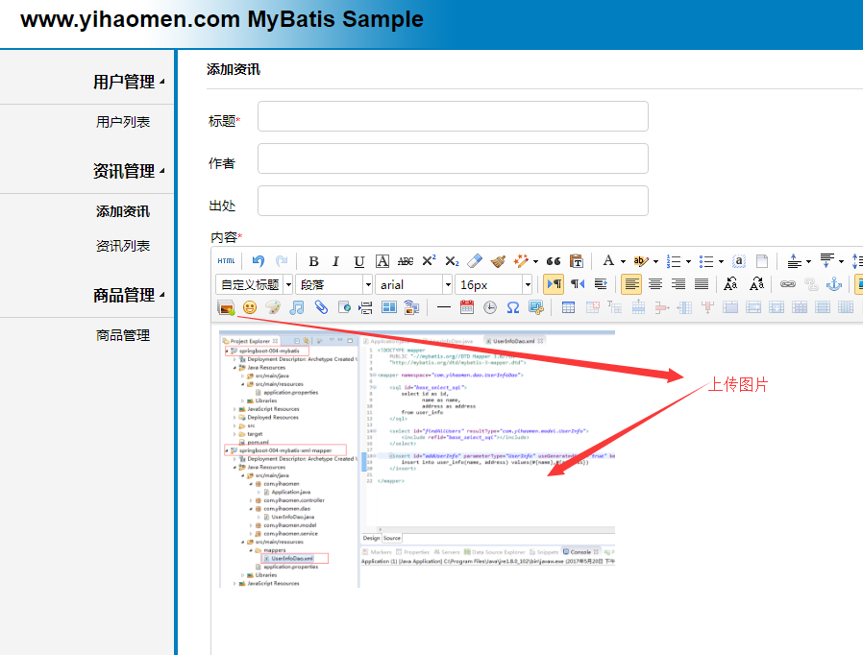Toggle align right

tap(678, 284)
